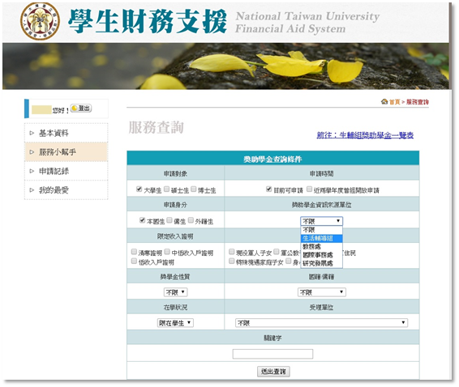The image size is (459, 387).
Task: Check 近兩學年度曾經開放申請 checkbox
Action: coord(309,189)
